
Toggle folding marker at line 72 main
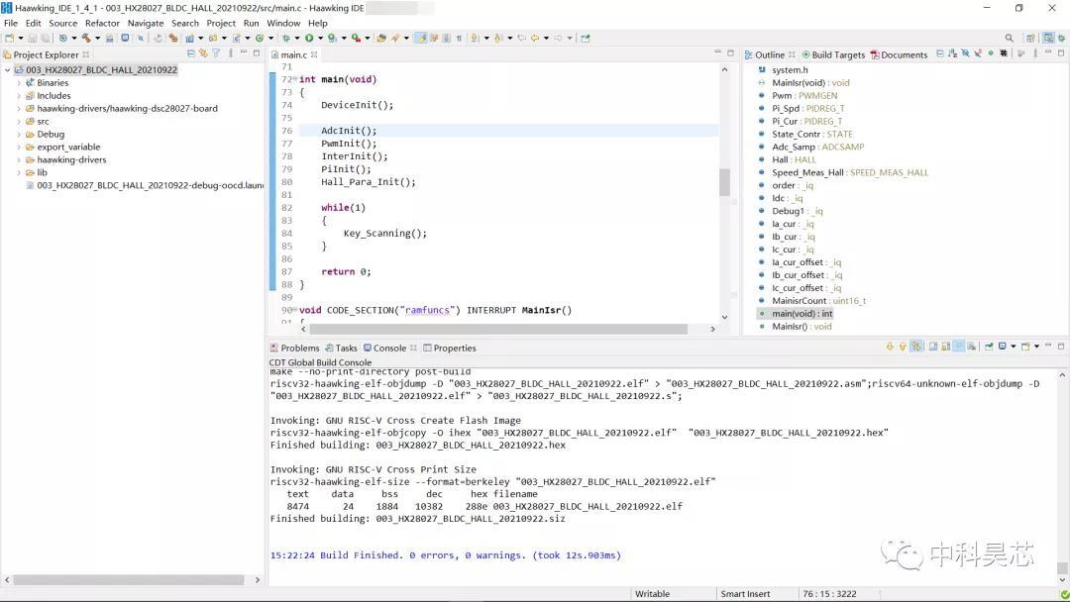pos(295,79)
